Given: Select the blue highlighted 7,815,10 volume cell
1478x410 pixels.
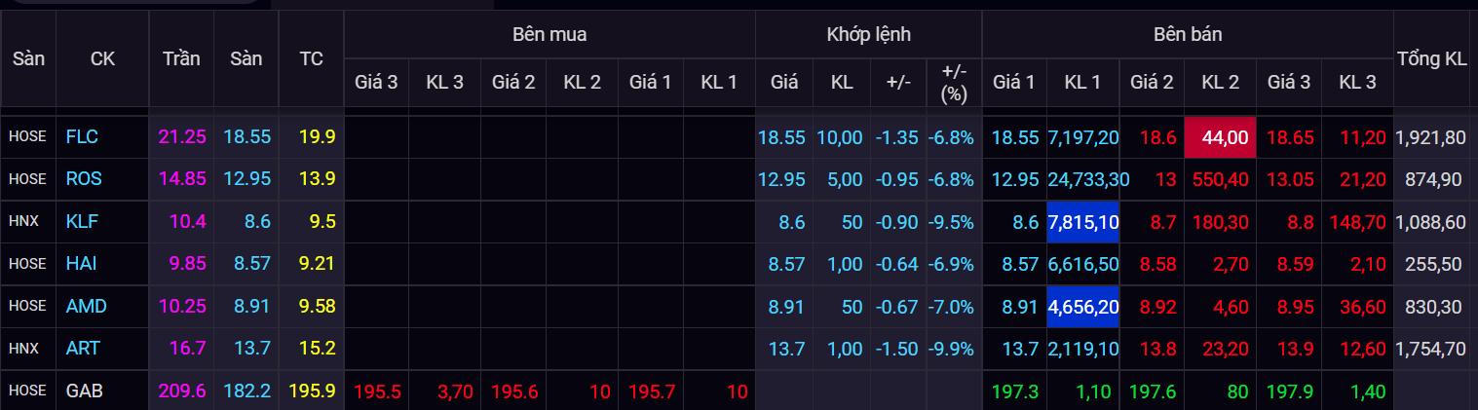Looking at the screenshot, I should (1082, 221).
